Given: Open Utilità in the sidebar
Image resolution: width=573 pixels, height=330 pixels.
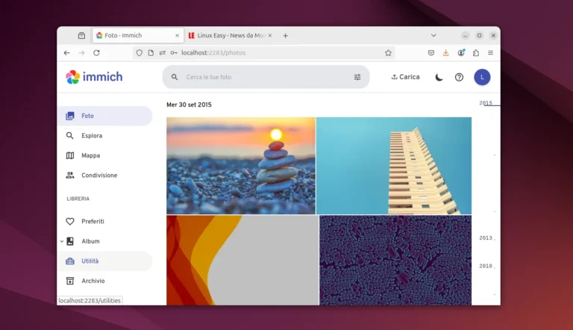Looking at the screenshot, I should click(90, 261).
